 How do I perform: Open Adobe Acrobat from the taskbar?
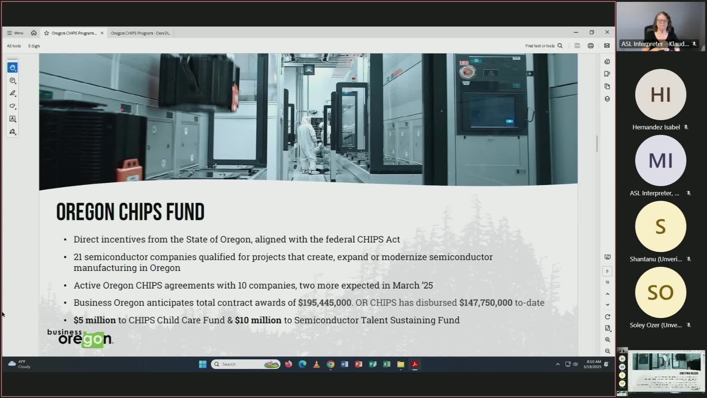415,364
